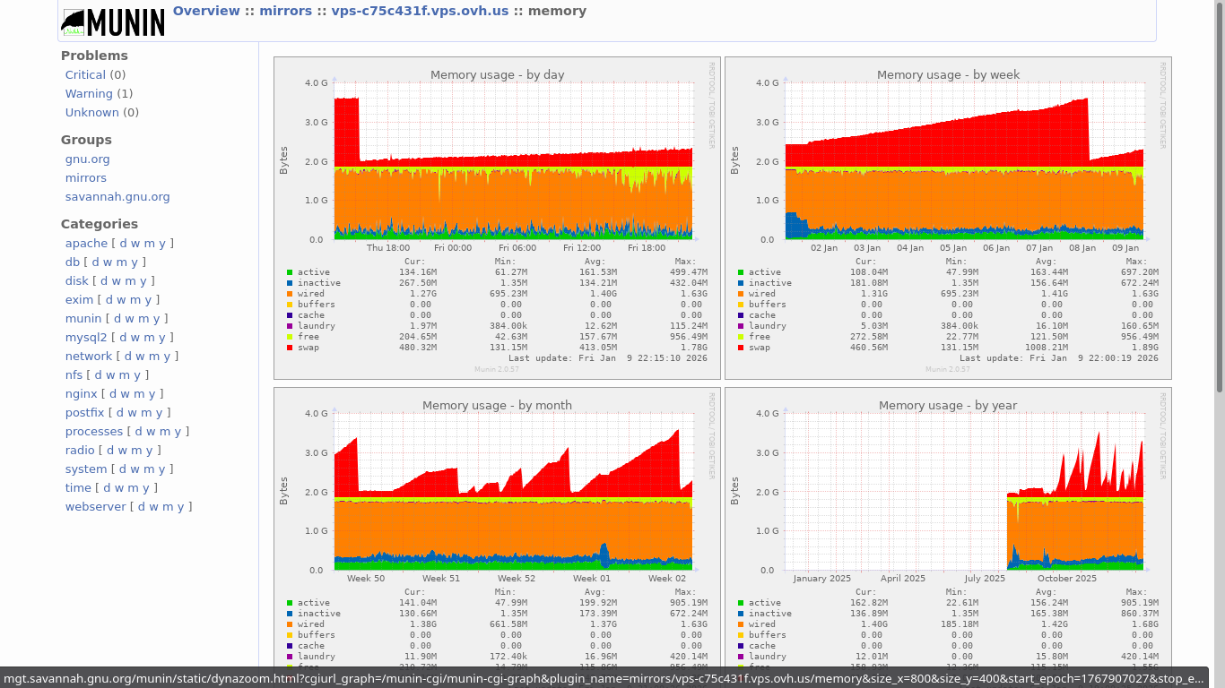1225x688 pixels.
Task: Select the gnu.org group
Action: (x=87, y=159)
